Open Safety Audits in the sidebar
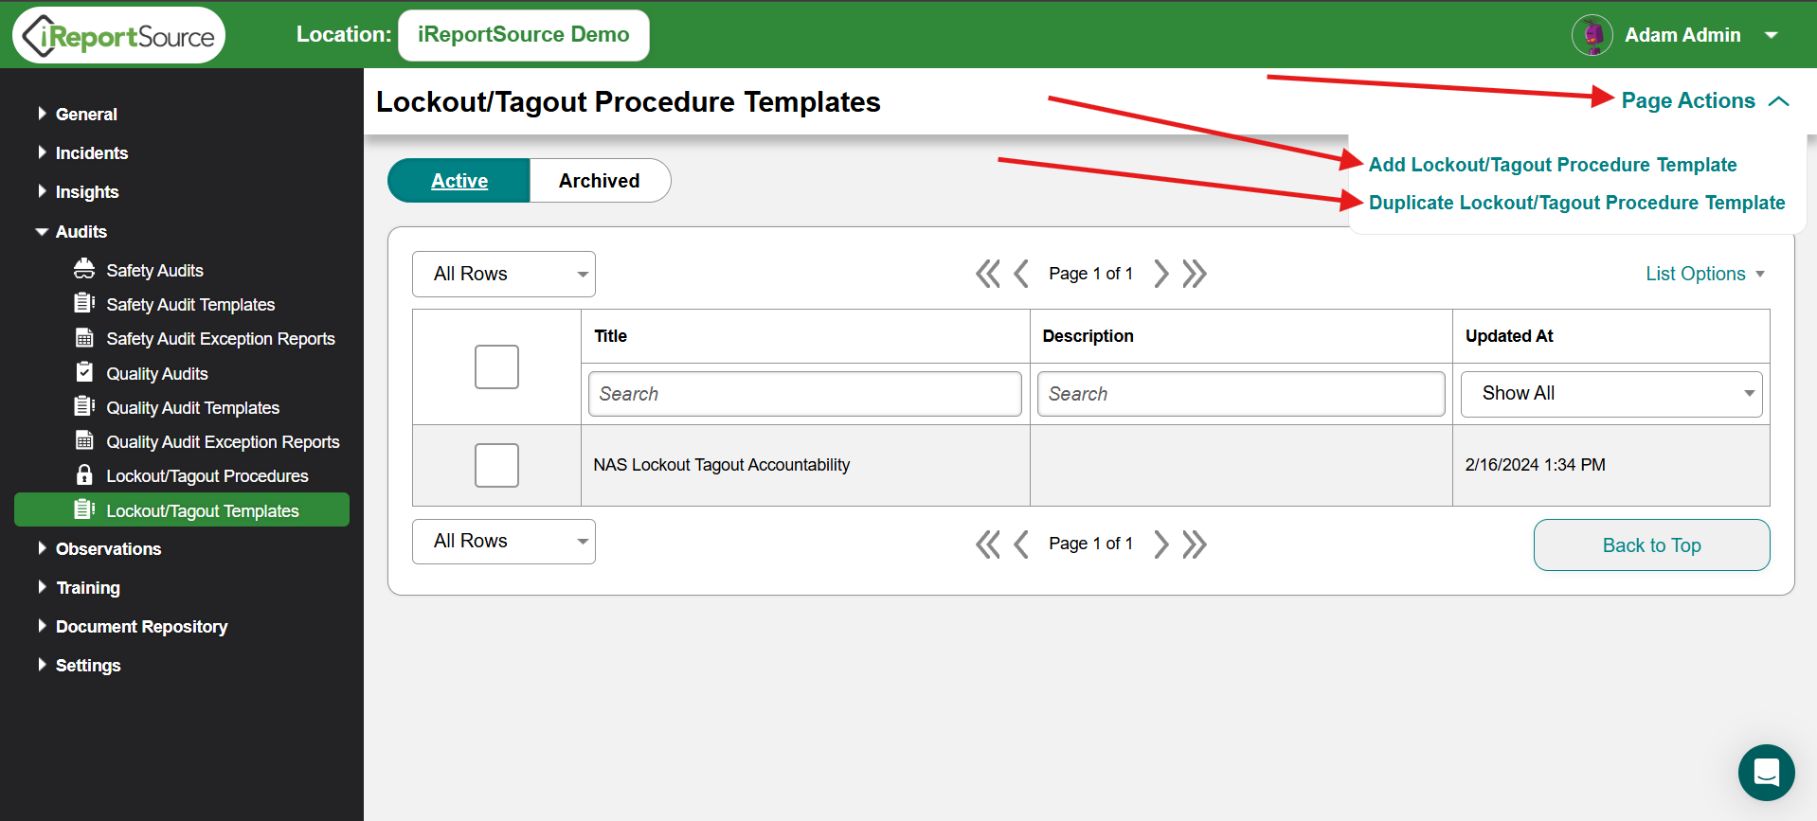 154,270
